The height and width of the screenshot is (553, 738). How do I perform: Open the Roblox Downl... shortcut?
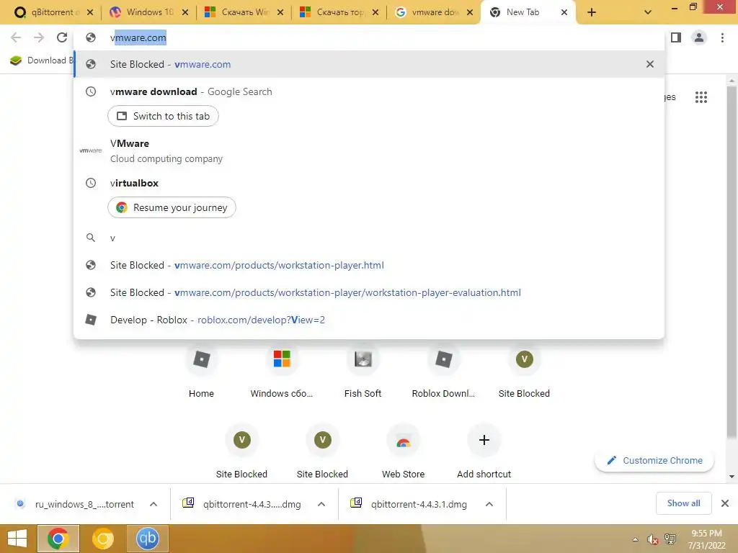pos(443,372)
